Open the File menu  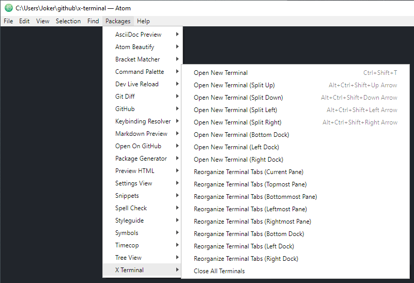(8, 21)
